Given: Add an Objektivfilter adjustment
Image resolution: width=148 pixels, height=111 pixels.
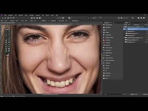Looking at the screenshot, I should pos(113,73).
